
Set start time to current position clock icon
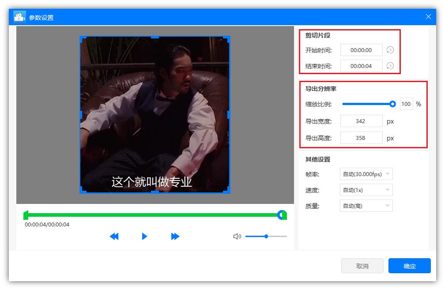390,50
